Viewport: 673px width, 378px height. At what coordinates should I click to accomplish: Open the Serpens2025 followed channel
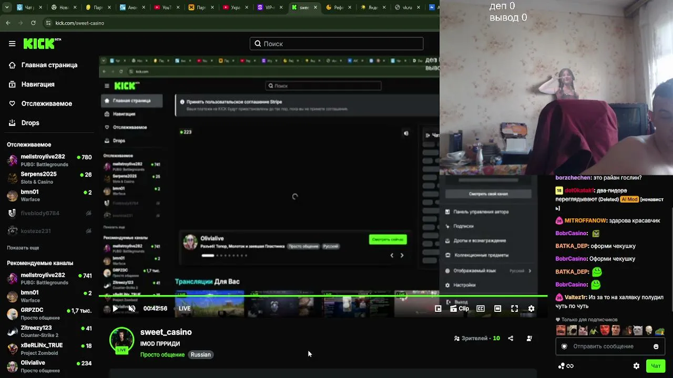(x=49, y=178)
